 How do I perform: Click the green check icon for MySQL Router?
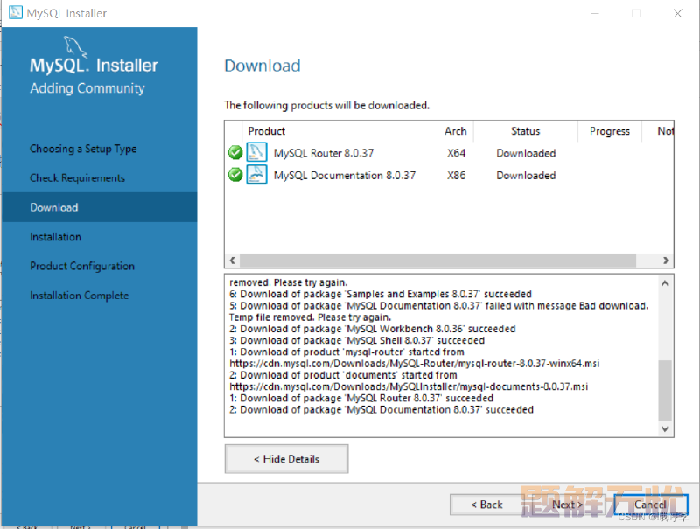(x=235, y=152)
